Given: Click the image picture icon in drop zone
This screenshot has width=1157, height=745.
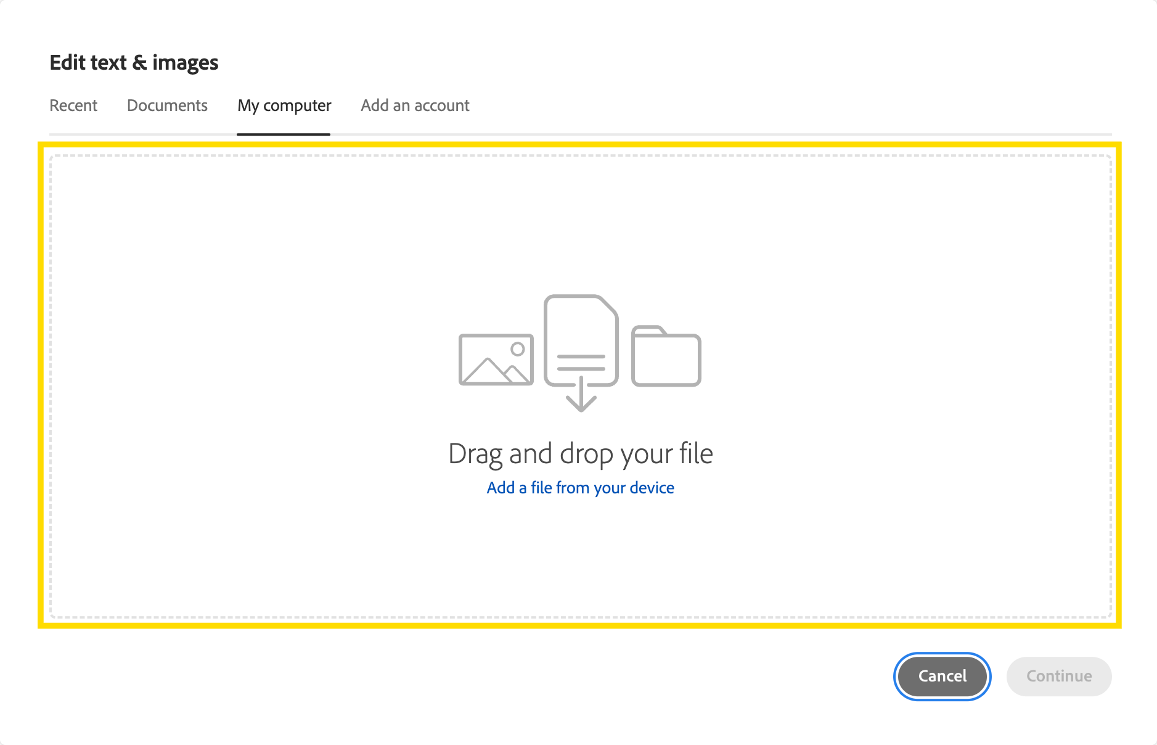Looking at the screenshot, I should [496, 360].
